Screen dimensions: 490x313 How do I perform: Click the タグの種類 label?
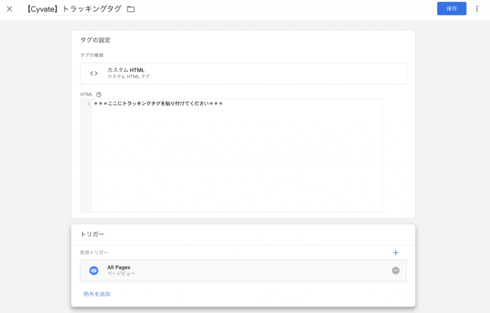[x=92, y=55]
